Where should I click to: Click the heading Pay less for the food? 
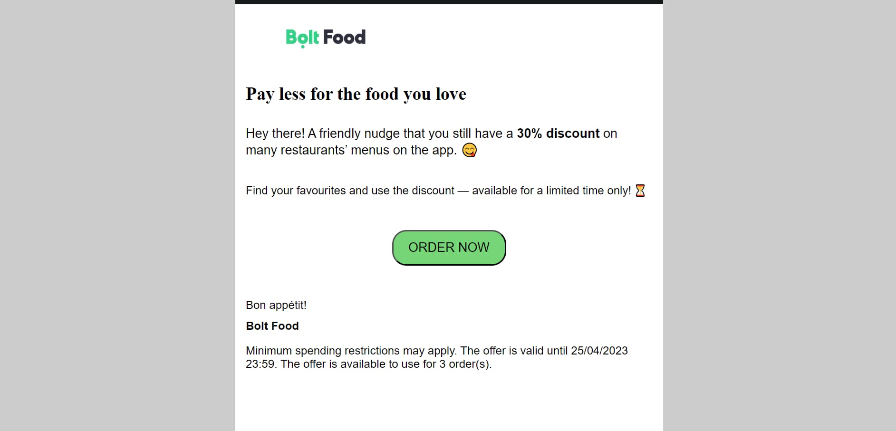[x=356, y=94]
